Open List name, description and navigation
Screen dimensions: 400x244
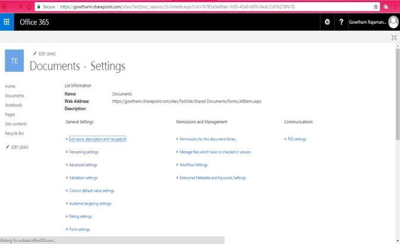pos(98,139)
